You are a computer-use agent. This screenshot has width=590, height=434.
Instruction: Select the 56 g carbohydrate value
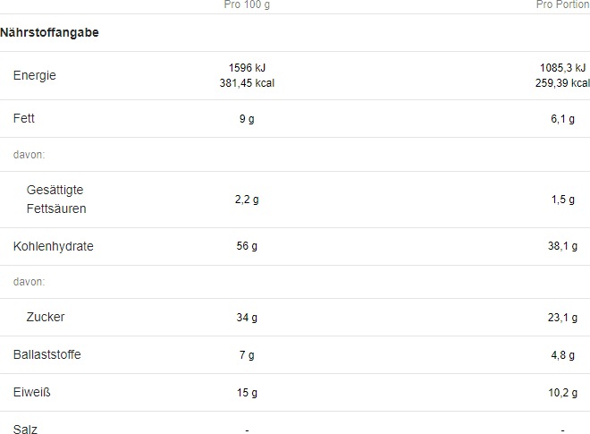click(x=247, y=246)
